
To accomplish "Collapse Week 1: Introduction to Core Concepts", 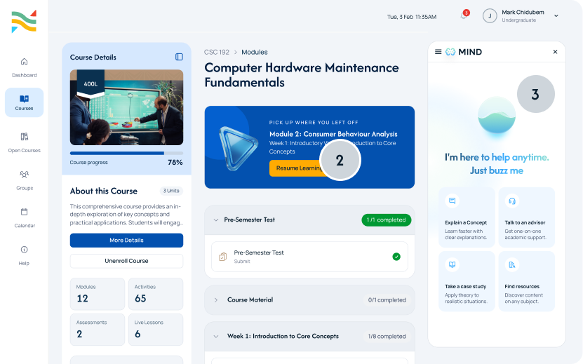I will tap(215, 336).
